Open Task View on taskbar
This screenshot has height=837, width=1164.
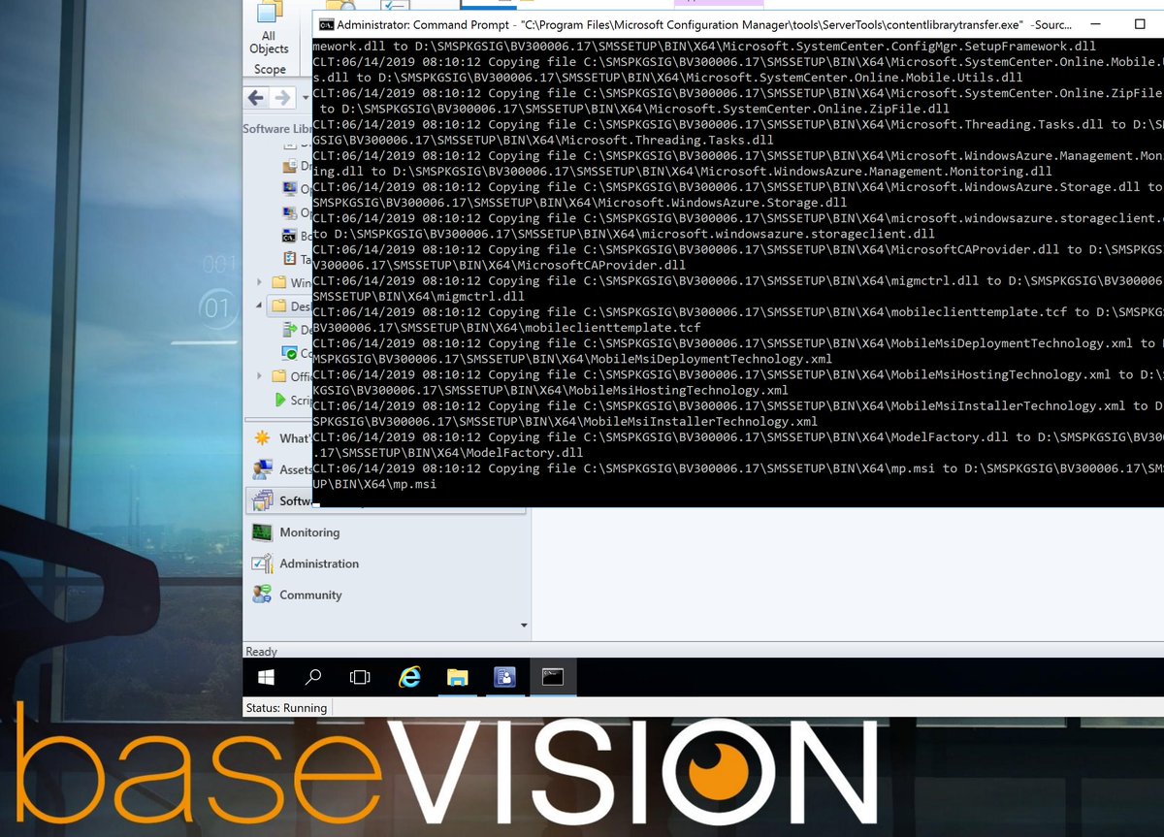pos(360,677)
